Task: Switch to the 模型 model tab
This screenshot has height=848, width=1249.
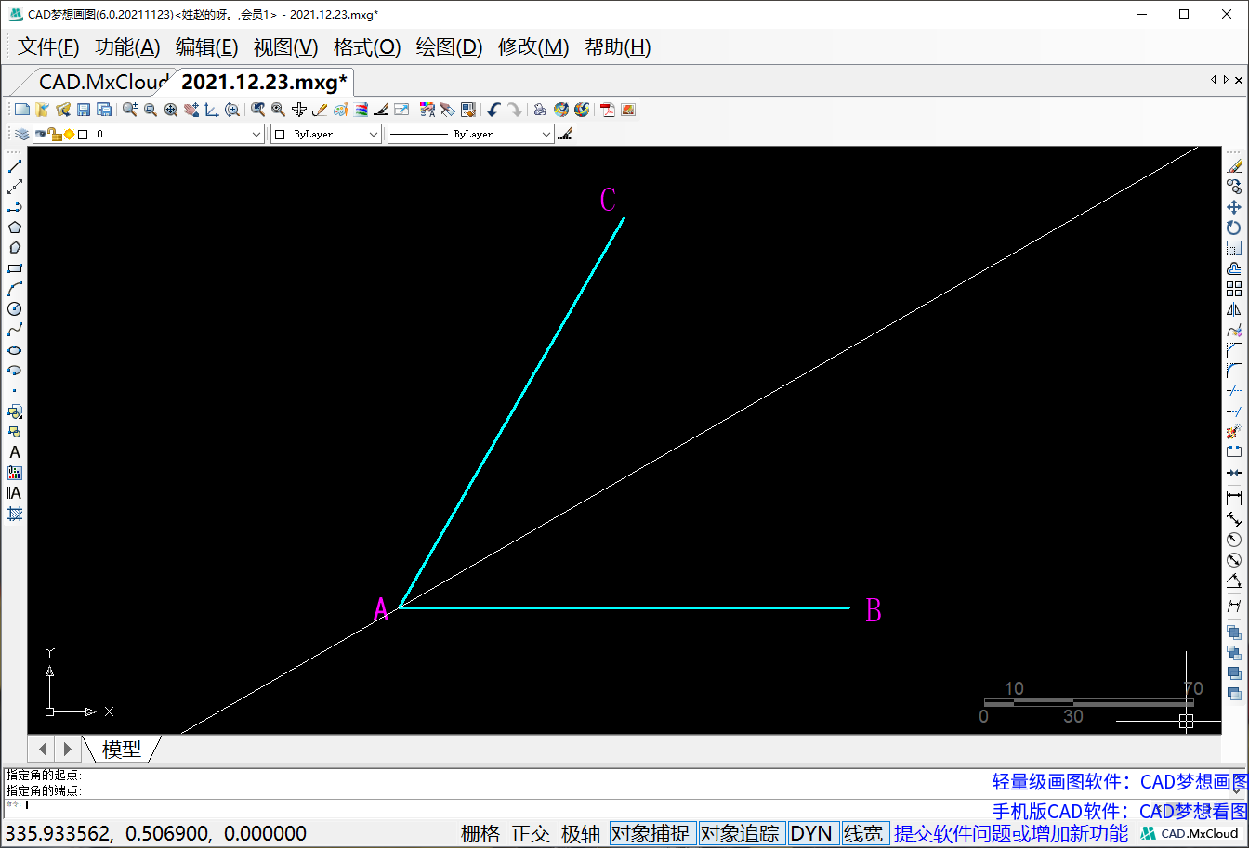Action: tap(122, 749)
